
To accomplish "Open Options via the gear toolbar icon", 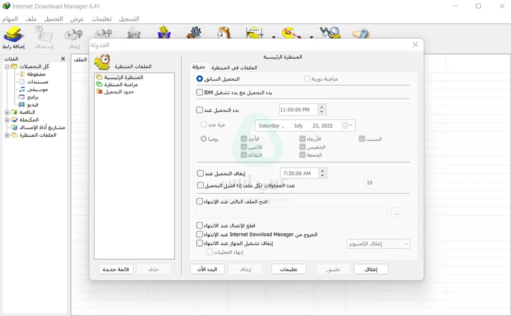I will point(194,33).
